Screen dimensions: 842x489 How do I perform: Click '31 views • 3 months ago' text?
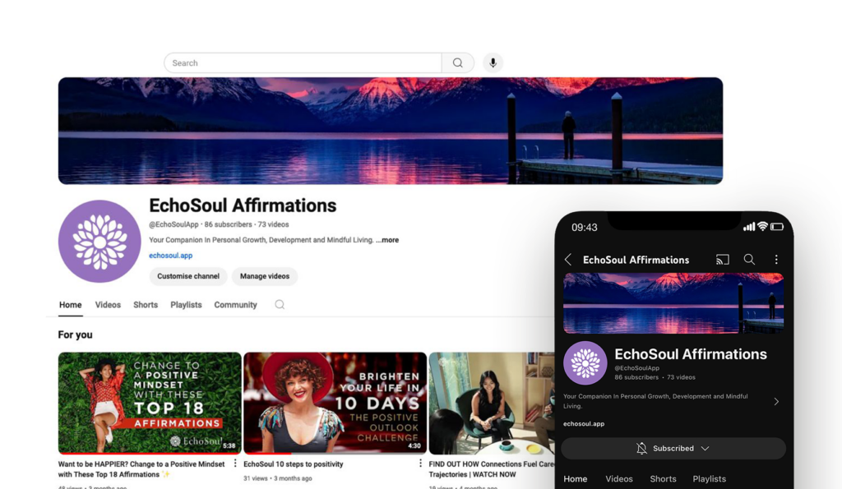point(278,478)
